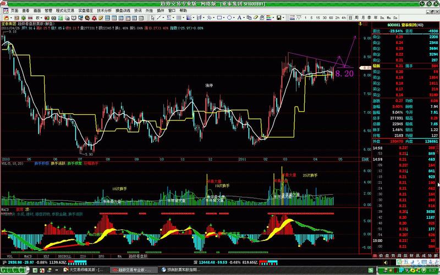Expand the fan lines tool dropdown

point(194,18)
